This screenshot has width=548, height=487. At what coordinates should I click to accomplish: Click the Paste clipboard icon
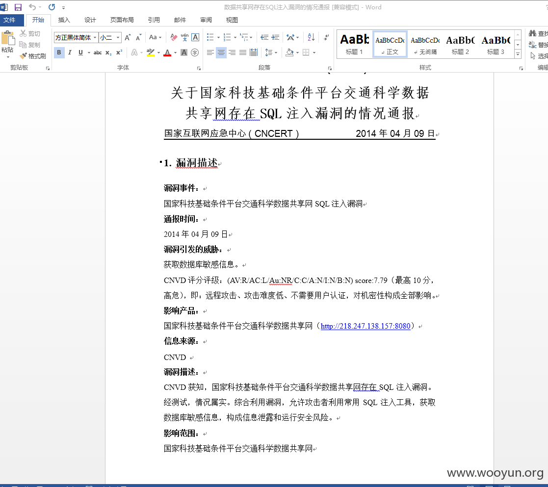pyautogui.click(x=8, y=38)
